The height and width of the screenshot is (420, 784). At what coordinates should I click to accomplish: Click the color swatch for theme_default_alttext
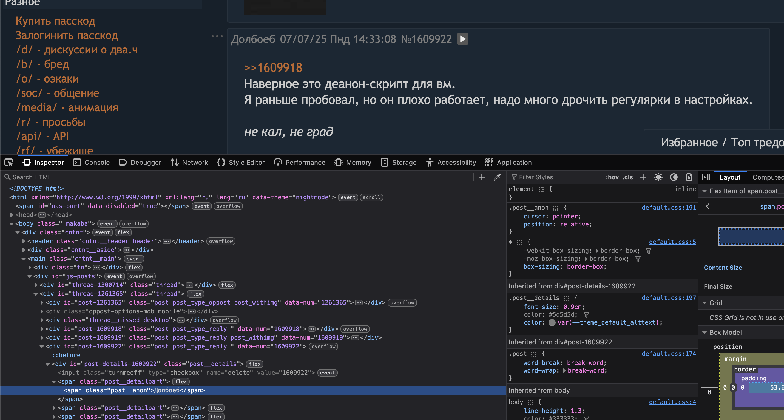point(552,323)
